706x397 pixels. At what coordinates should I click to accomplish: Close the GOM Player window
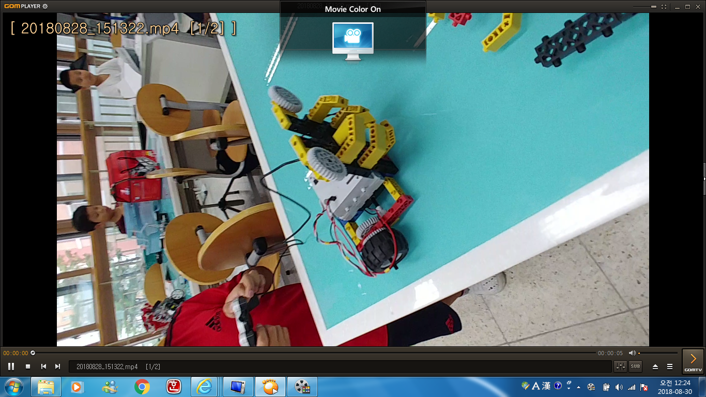699,7
